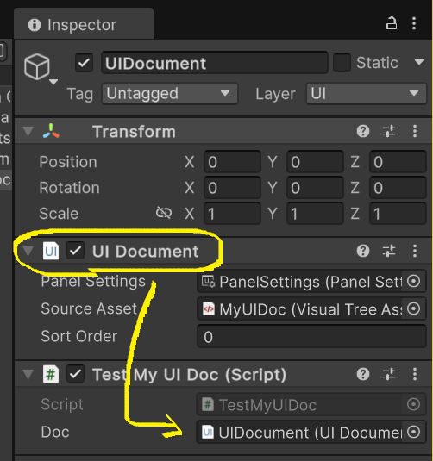
Task: Click the UI Document component icon
Action: coord(51,251)
